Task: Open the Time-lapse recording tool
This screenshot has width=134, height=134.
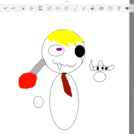Action: click(110, 8)
